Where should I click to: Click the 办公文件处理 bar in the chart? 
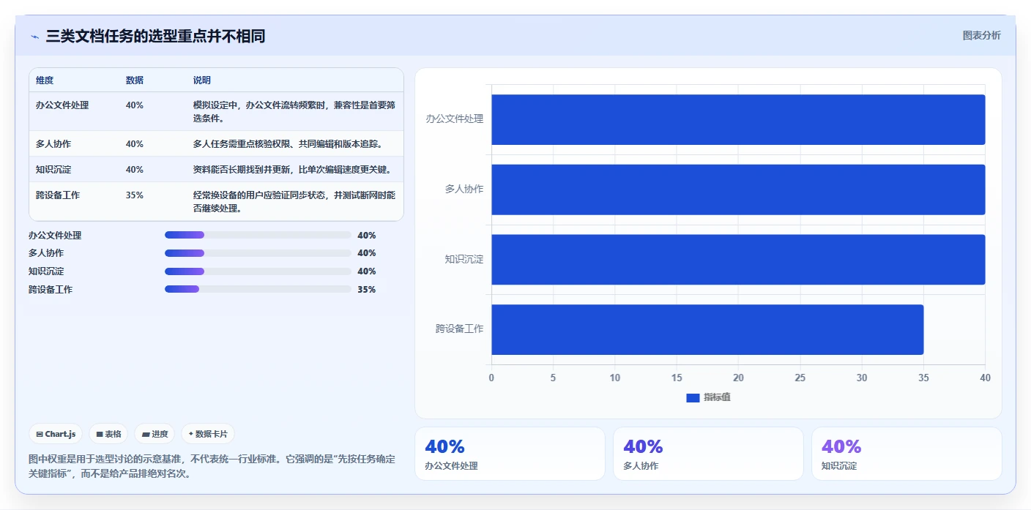pyautogui.click(x=738, y=119)
